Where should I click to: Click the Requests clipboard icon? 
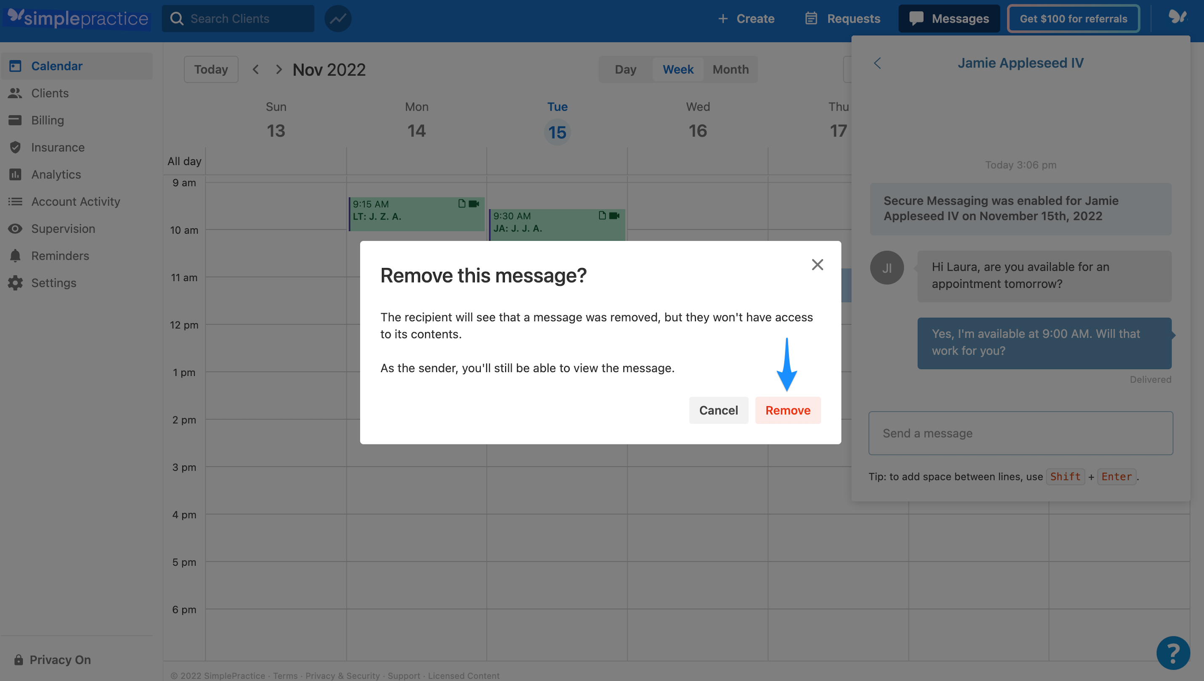coord(812,18)
